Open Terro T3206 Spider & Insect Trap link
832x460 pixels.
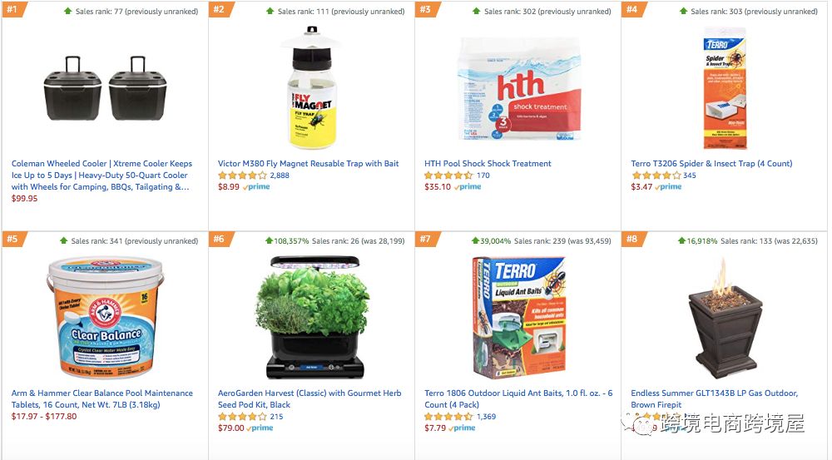click(711, 163)
